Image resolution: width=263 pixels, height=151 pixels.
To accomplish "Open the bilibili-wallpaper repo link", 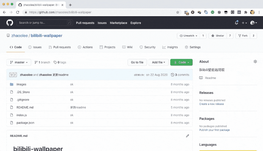I will [x=46, y=36].
